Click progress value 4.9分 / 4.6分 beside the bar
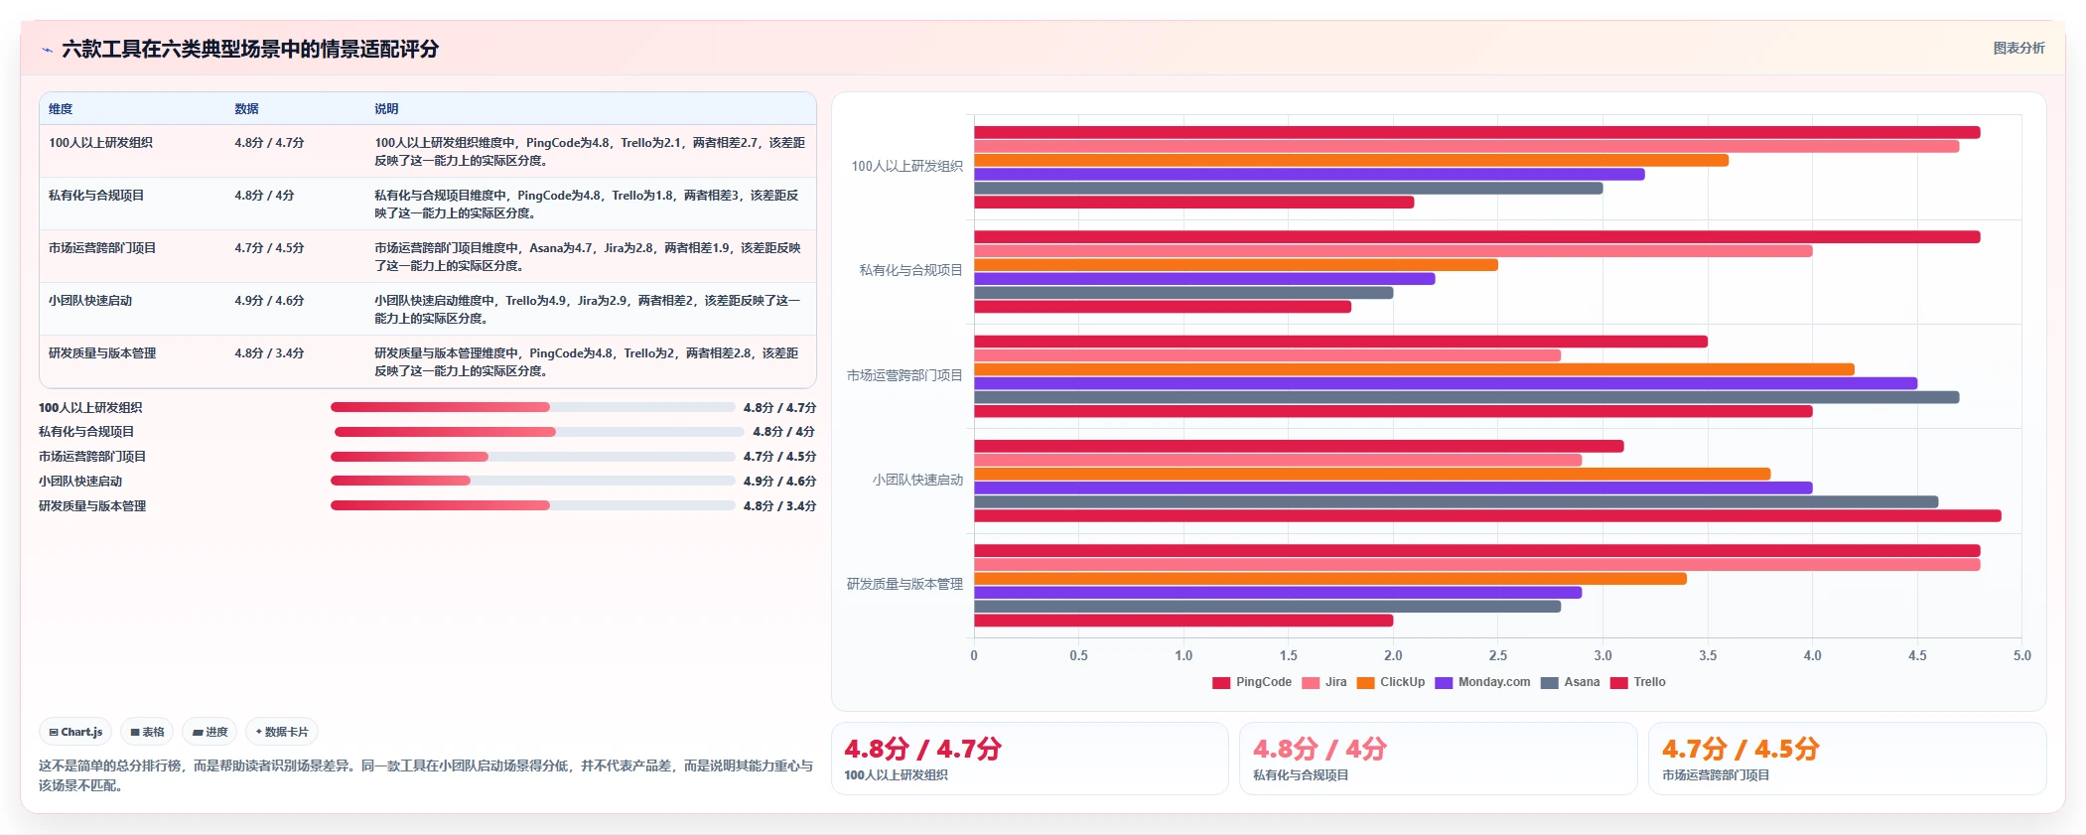 coord(779,481)
